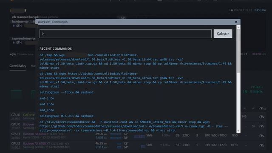
Task: Select recent command 'selfupgrade --force && sreboot'
Action: pos(66,92)
